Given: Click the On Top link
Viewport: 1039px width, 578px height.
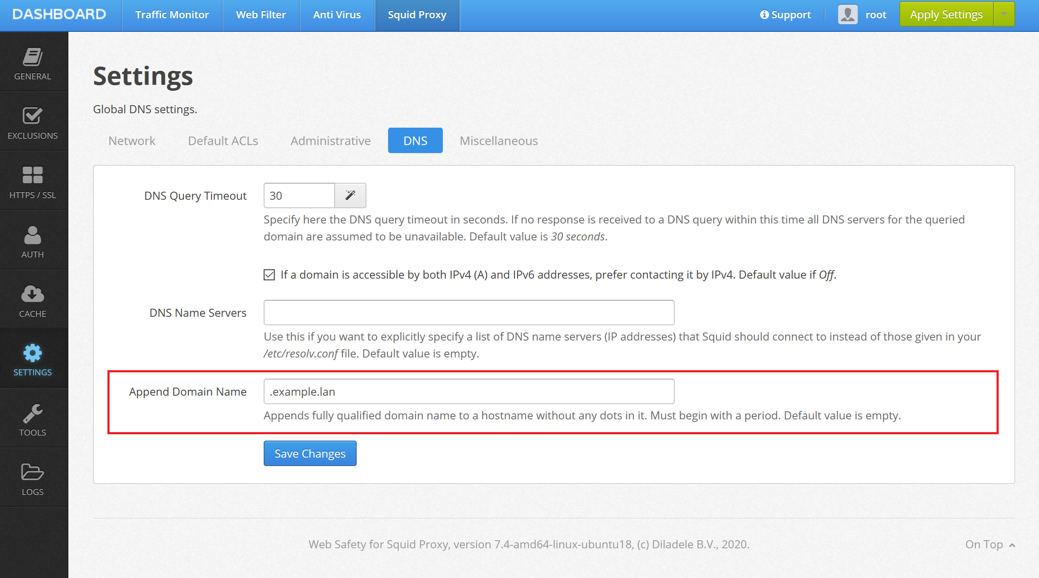Looking at the screenshot, I should 990,544.
